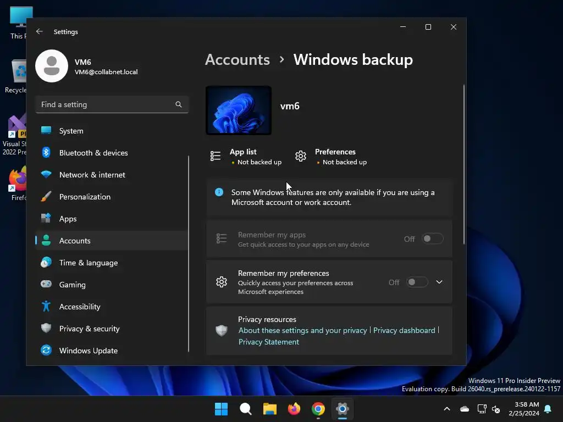Screen dimensions: 563x422
Task: Click the Apps icon in sidebar
Action: pos(46,218)
